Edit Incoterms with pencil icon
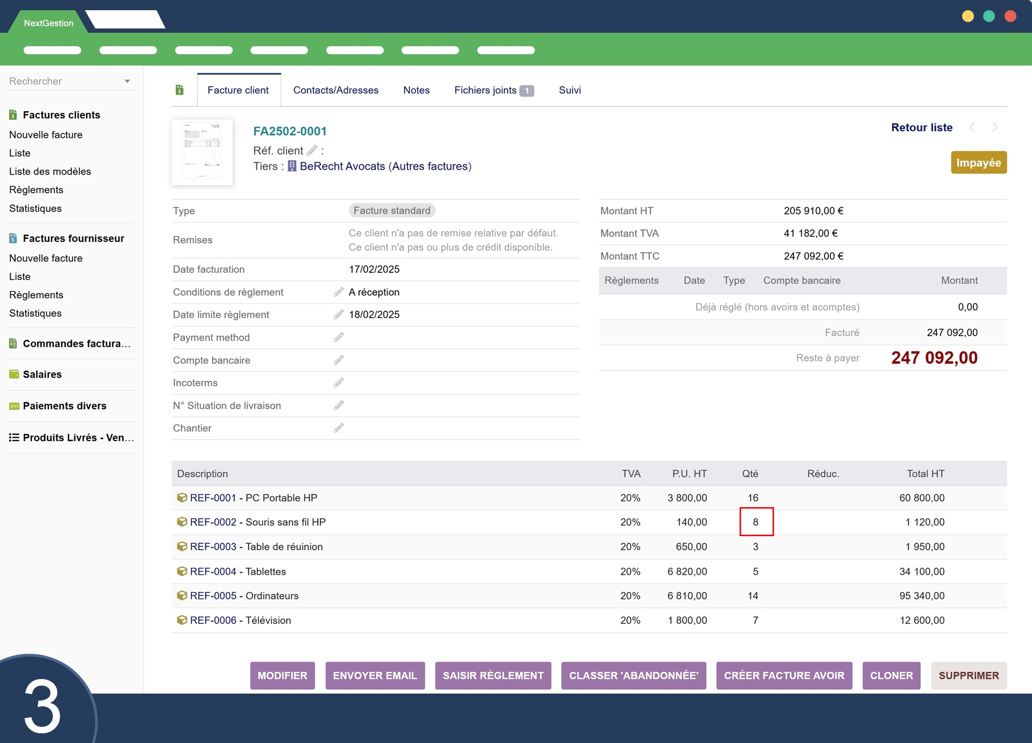Screen dimensions: 1032x743 (x=339, y=383)
